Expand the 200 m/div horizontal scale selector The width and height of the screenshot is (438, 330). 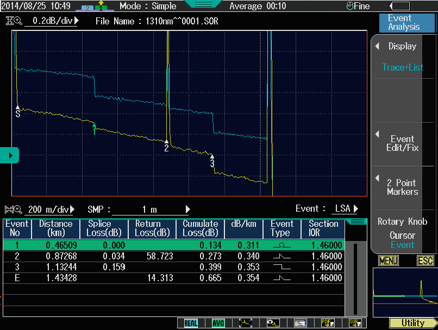pos(53,210)
